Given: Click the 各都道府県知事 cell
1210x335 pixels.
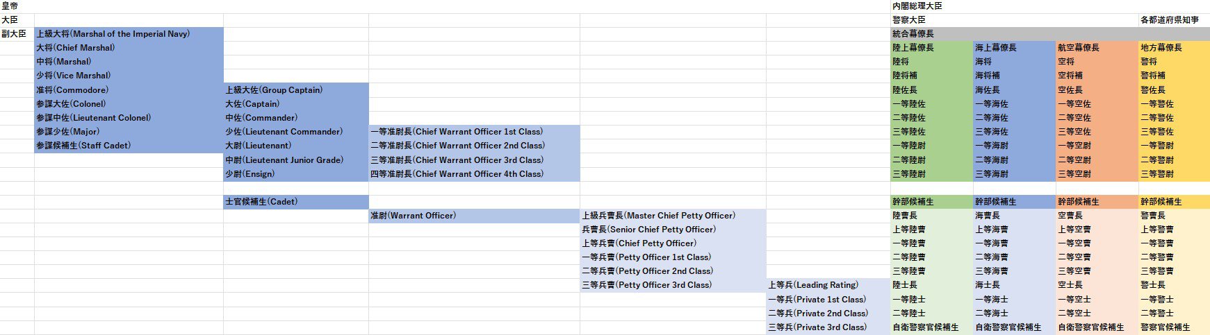Looking at the screenshot, I should pos(1169,20).
